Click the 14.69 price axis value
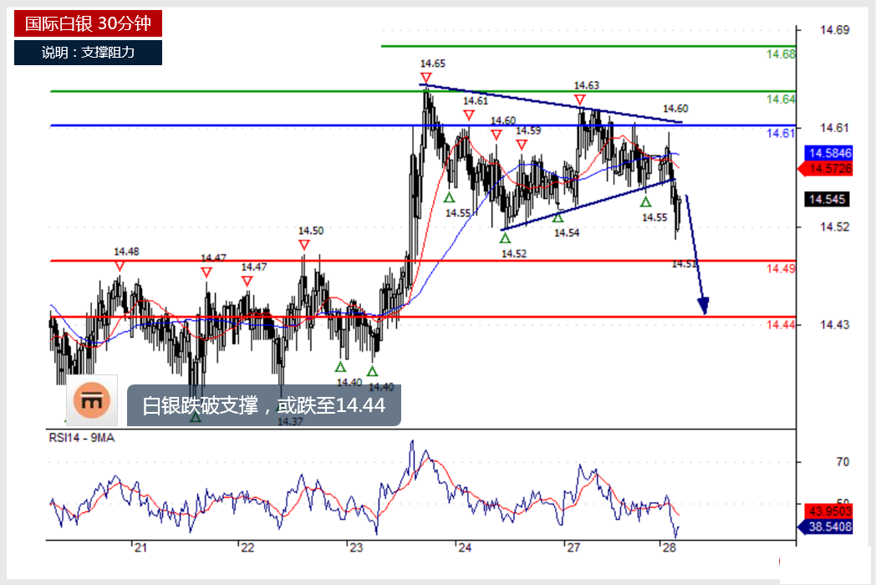Image resolution: width=876 pixels, height=585 pixels. click(835, 30)
